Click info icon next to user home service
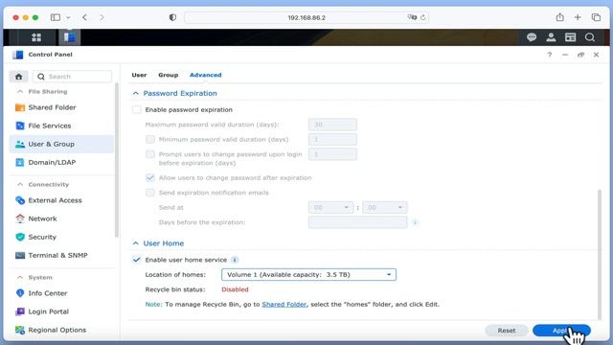Image resolution: width=613 pixels, height=345 pixels. click(235, 260)
